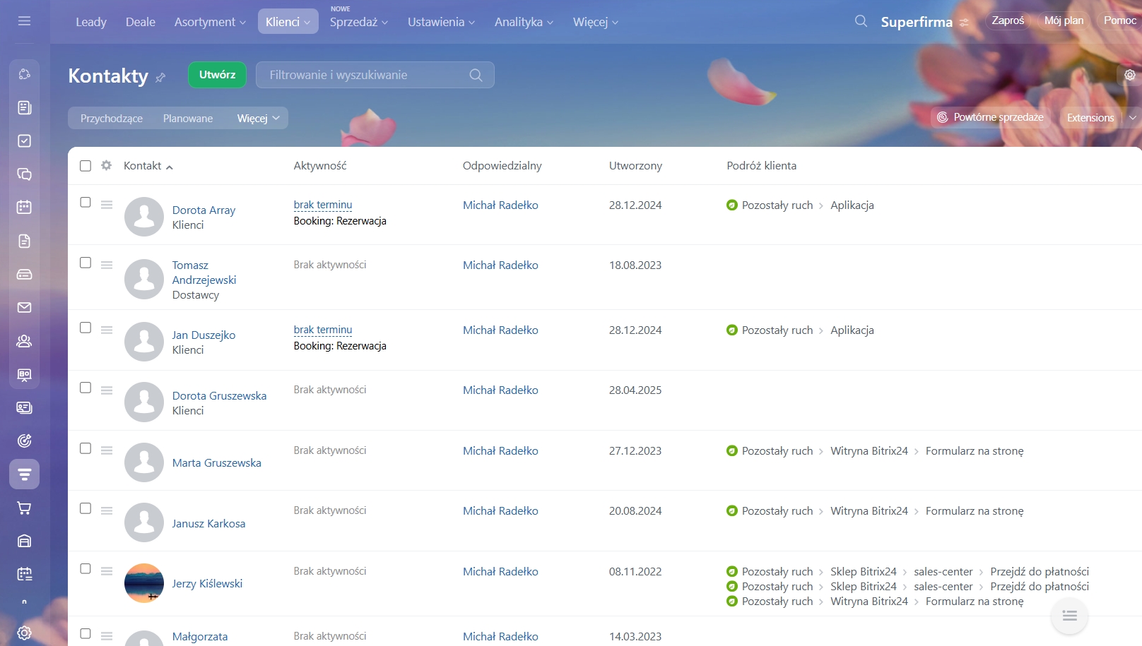The width and height of the screenshot is (1142, 646).
Task: Open the presentation board sidebar icon
Action: 24,374
